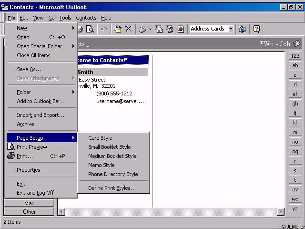The image size is (305, 229).
Task: Choose Close All Items
Action: coord(41,55)
